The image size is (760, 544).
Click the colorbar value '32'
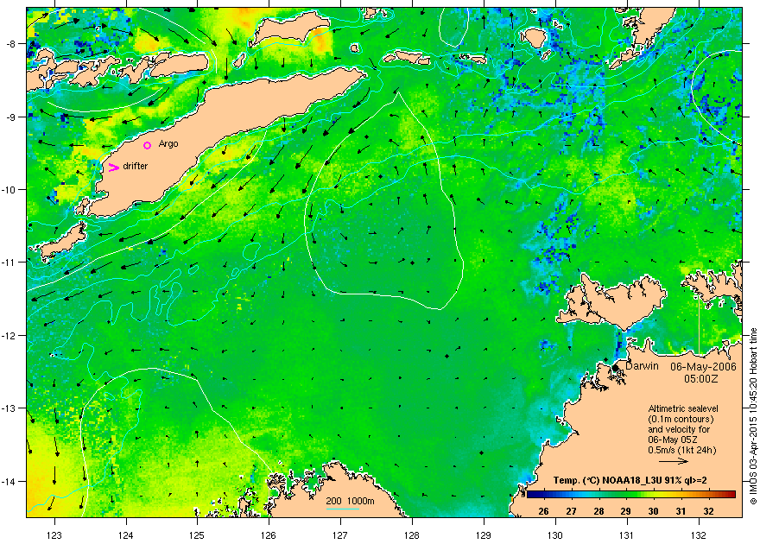[x=709, y=511]
